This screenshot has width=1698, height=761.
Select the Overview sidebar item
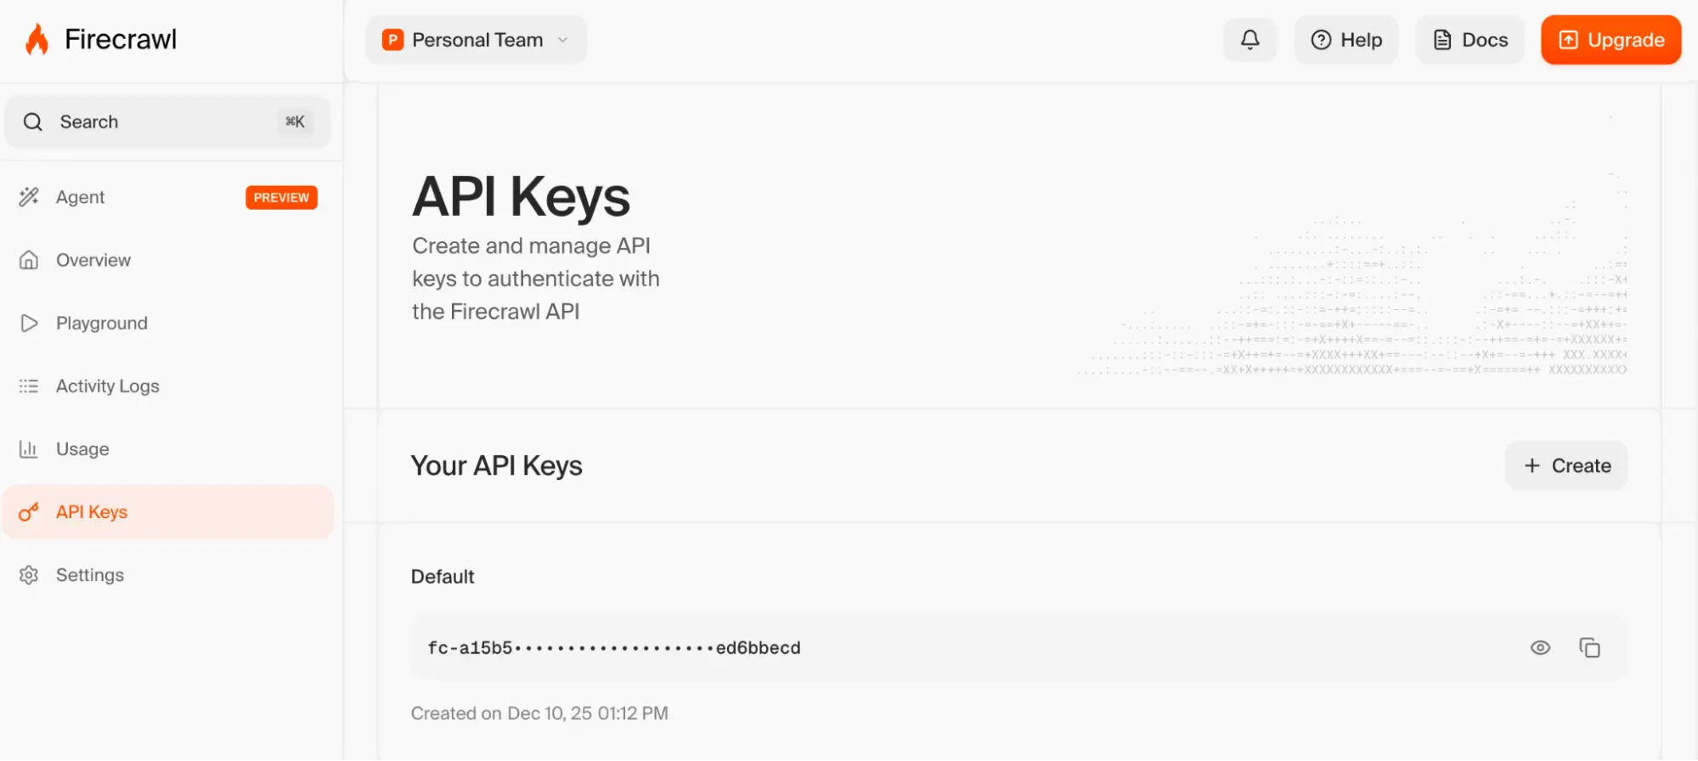(93, 260)
